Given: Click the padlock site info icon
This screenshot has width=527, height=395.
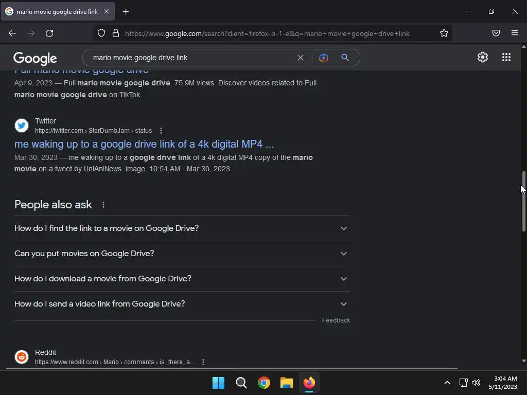Looking at the screenshot, I should [x=116, y=33].
